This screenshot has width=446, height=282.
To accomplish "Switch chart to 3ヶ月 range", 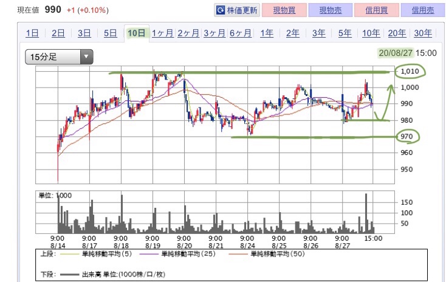I will pos(214,33).
